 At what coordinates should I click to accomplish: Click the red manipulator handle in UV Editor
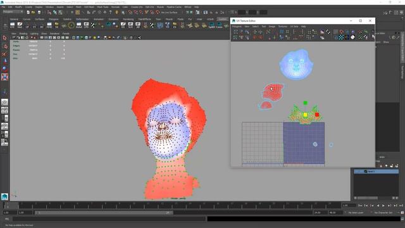pyautogui.click(x=317, y=115)
